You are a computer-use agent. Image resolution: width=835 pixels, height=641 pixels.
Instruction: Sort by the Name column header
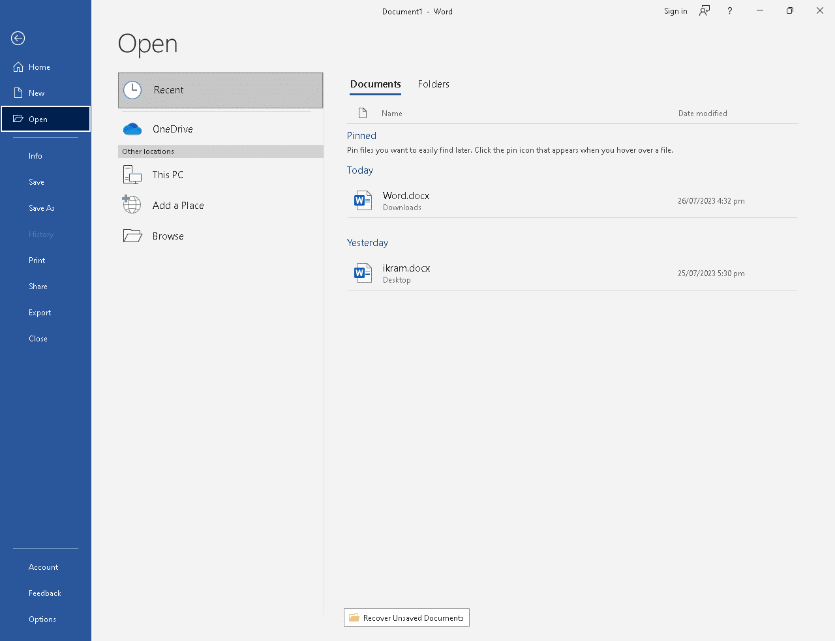point(392,114)
